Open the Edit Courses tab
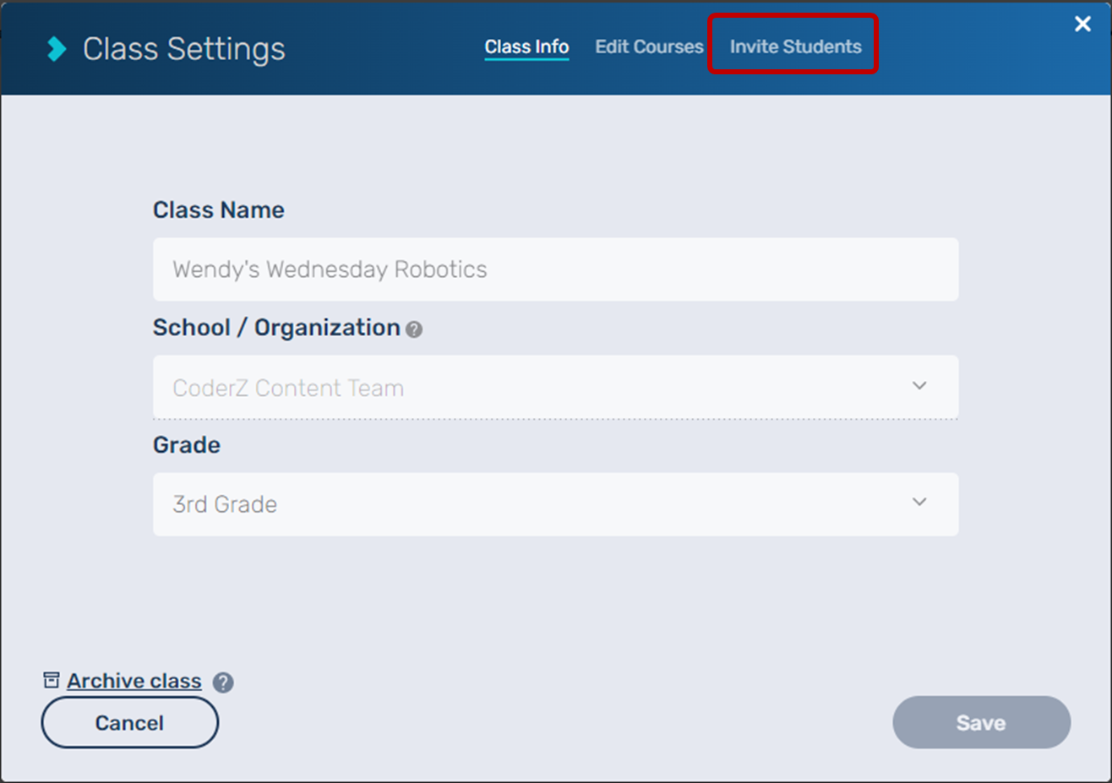The width and height of the screenshot is (1112, 783). pyautogui.click(x=649, y=47)
